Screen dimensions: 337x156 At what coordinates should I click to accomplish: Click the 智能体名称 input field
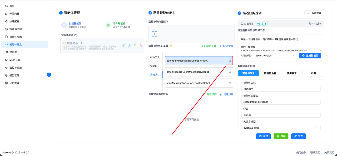[x=281, y=89]
